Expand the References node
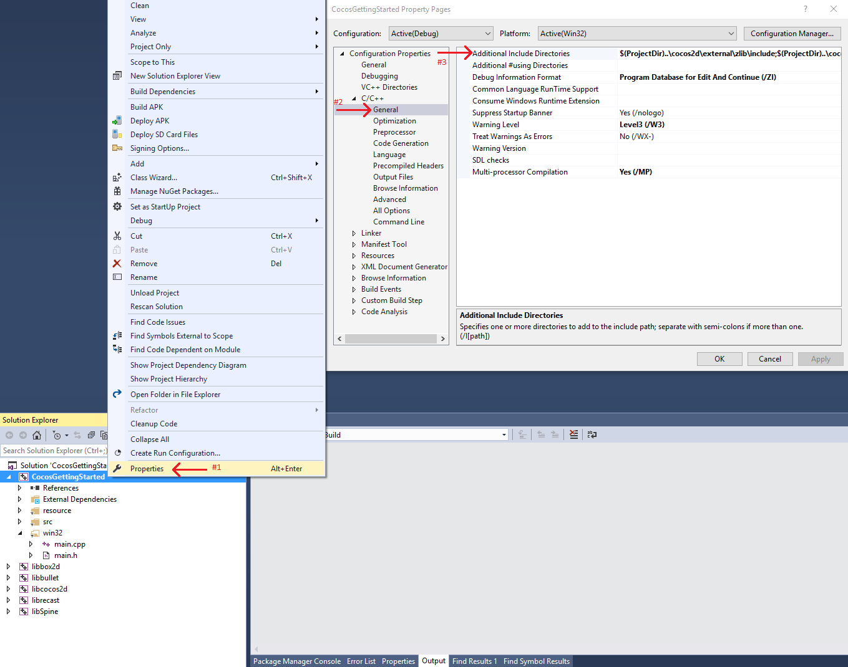848x667 pixels. 19,488
